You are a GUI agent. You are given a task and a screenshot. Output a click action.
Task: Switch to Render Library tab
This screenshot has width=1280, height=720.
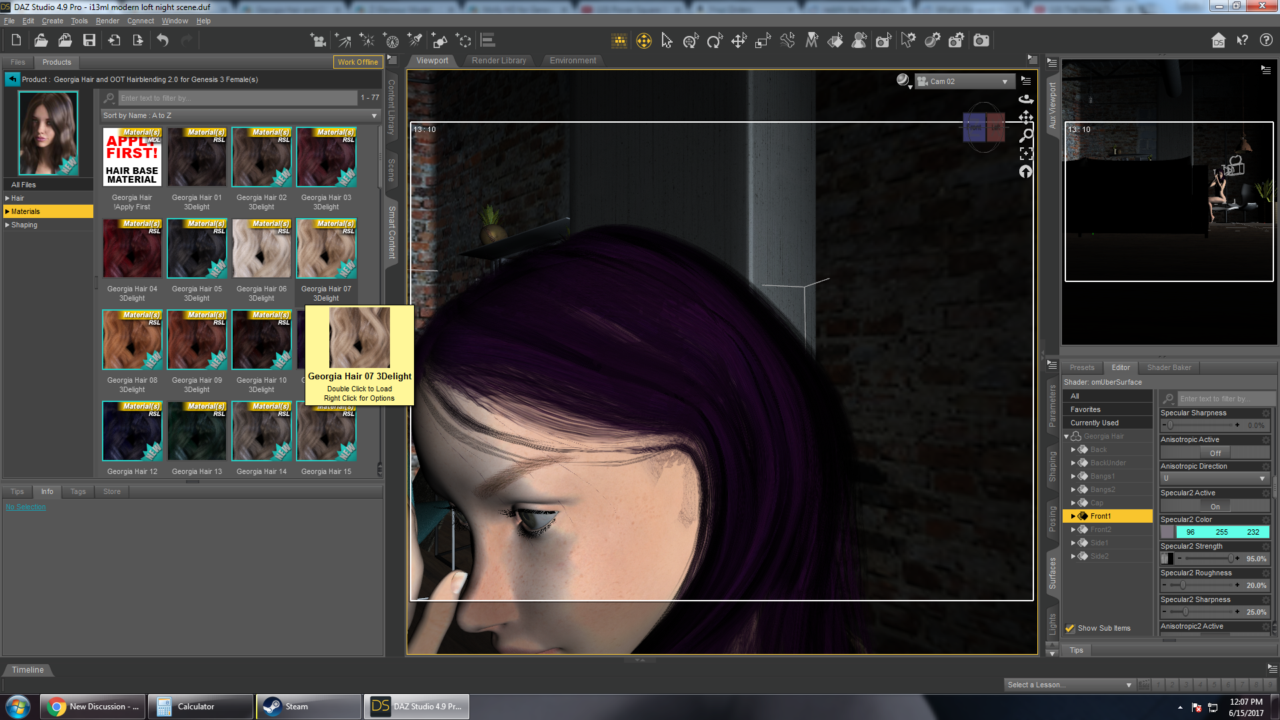pyautogui.click(x=499, y=61)
